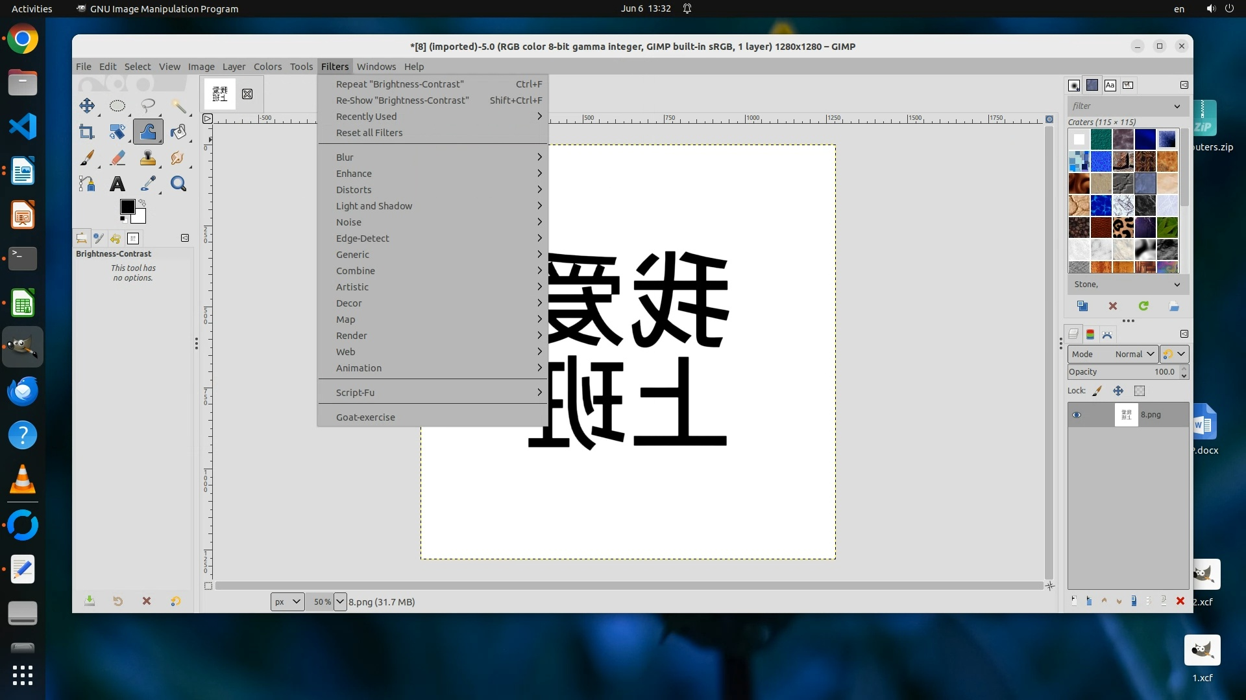Viewport: 1246px width, 700px height.
Task: Click the black foreground color swatch
Action: [127, 207]
